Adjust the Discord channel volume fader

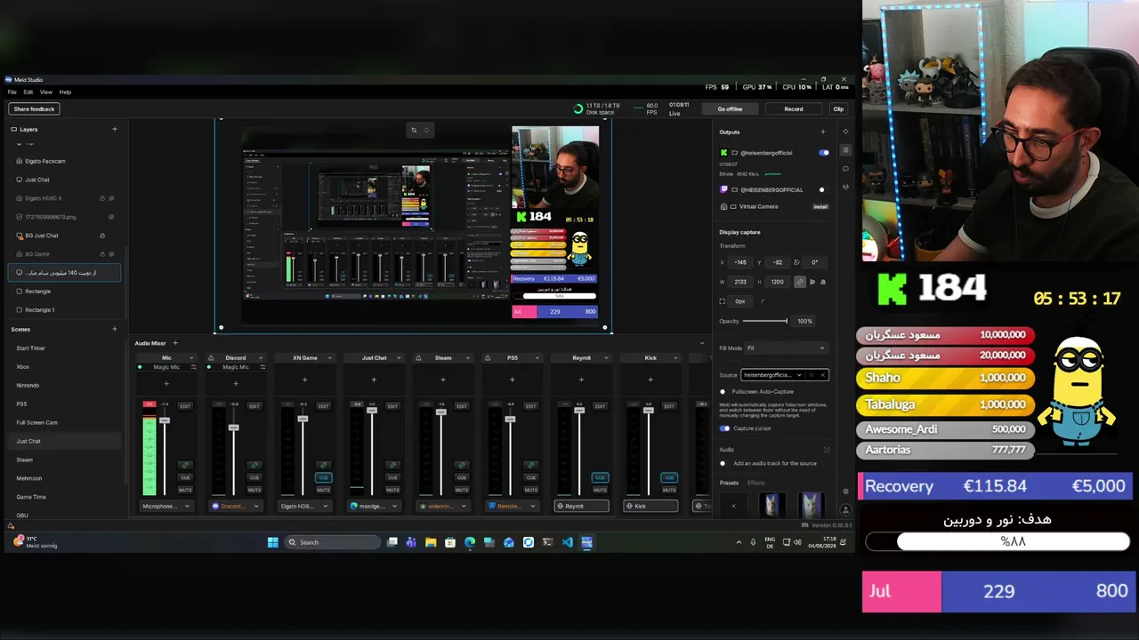coord(234,427)
